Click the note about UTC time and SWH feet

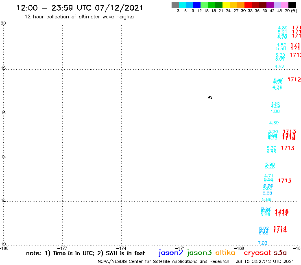coord(85,253)
